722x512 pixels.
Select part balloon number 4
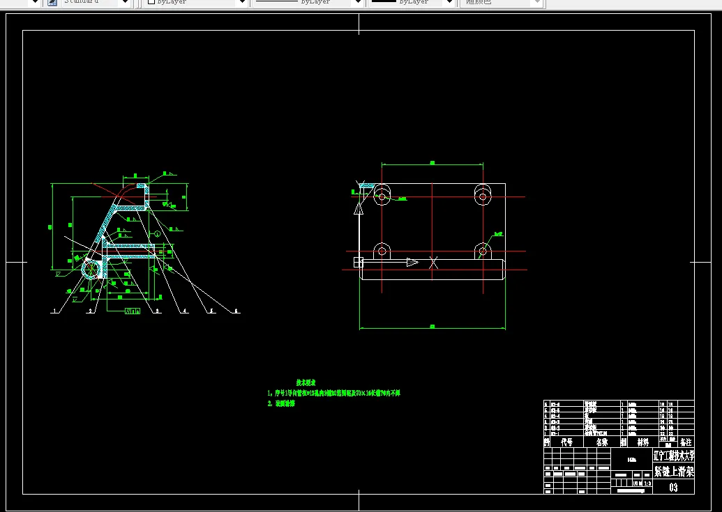click(184, 311)
